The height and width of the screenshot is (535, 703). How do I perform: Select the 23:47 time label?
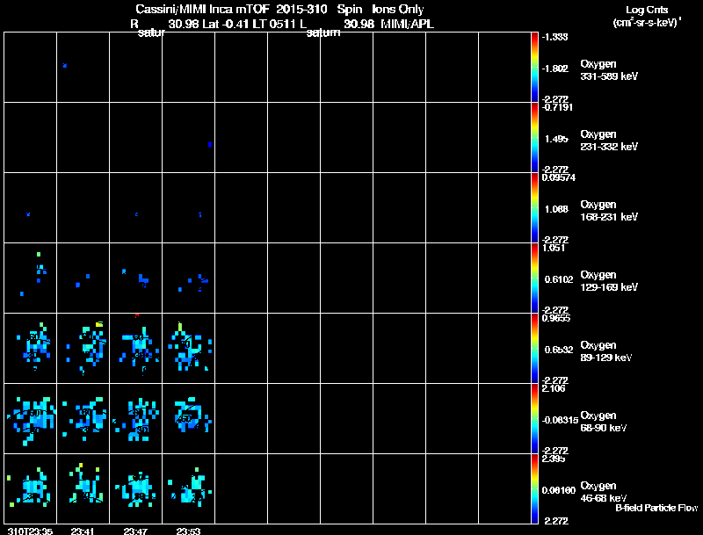point(135,531)
